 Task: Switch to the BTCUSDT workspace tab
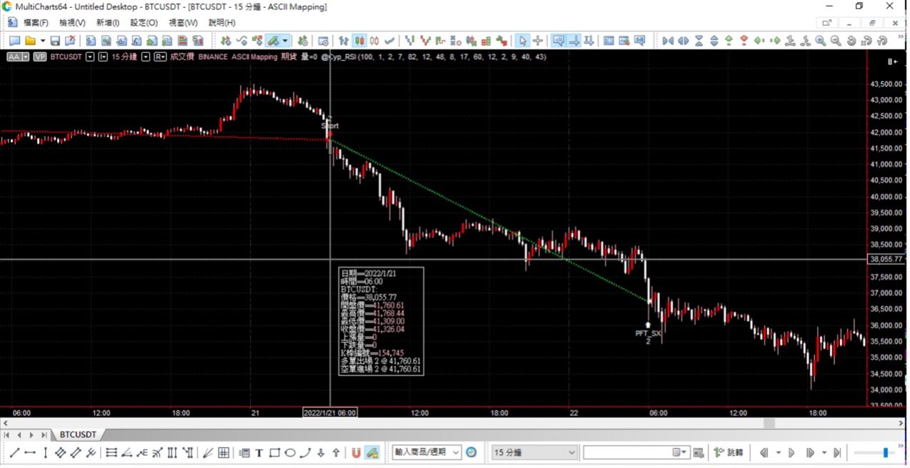pyautogui.click(x=77, y=434)
